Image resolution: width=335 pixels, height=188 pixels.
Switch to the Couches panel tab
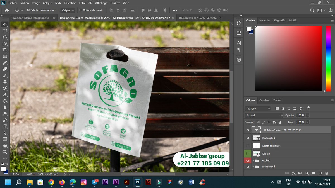pyautogui.click(x=264, y=100)
